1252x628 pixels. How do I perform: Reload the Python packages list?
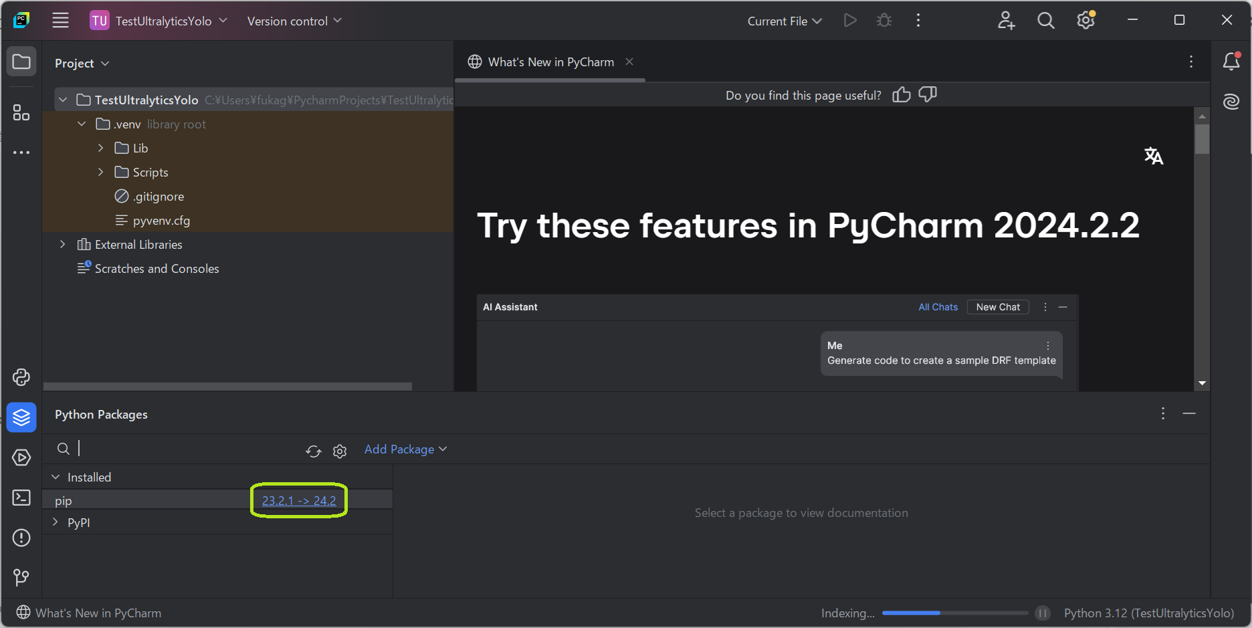coord(314,451)
